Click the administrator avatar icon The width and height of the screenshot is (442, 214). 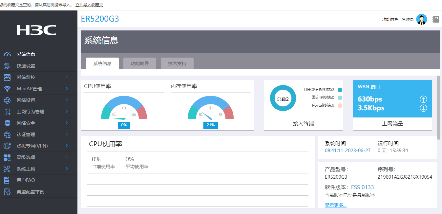click(x=421, y=19)
